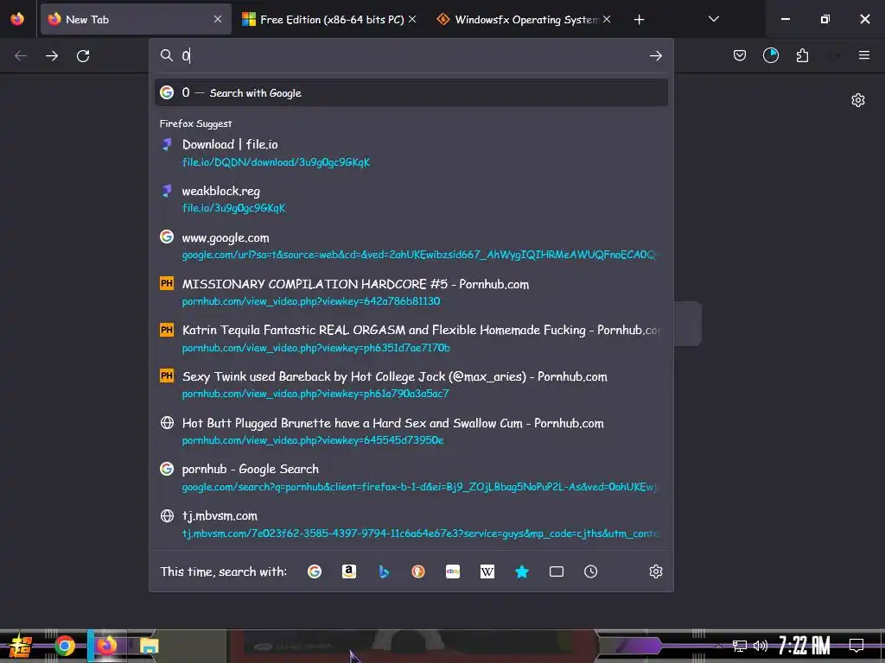Close the Free Edition tab

point(412,19)
